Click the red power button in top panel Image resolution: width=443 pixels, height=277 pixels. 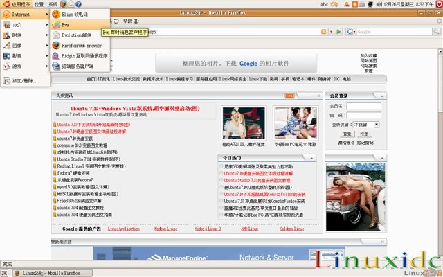click(440, 4)
